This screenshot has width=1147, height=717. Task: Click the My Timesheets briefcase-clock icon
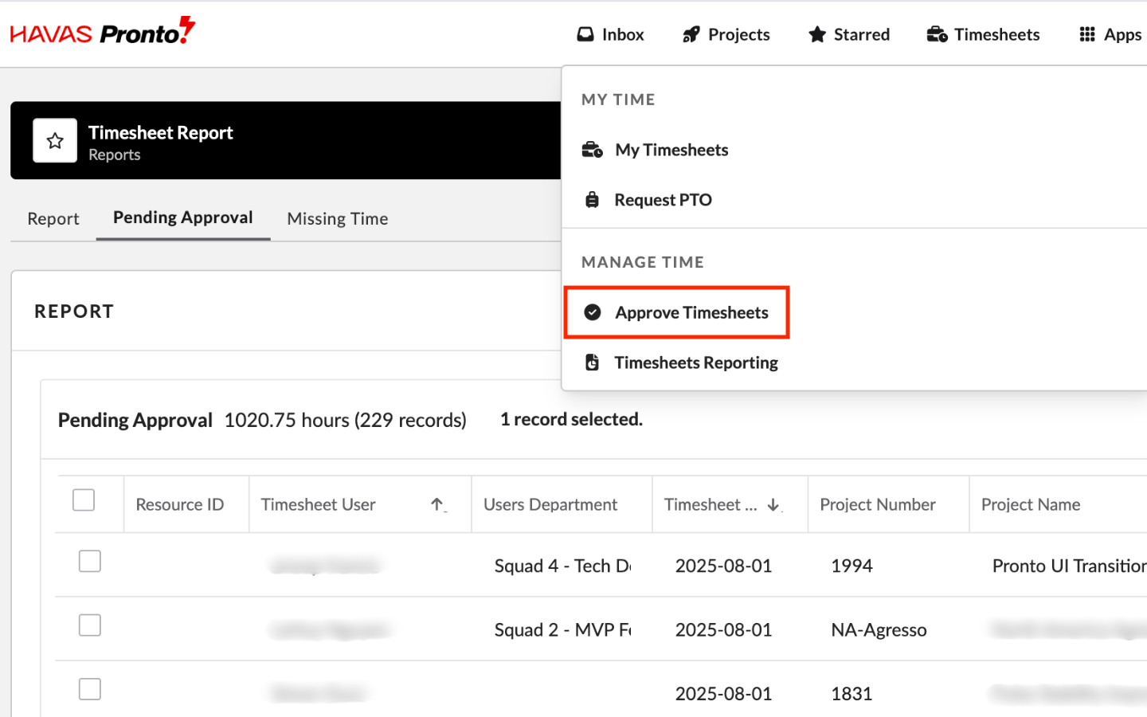592,150
